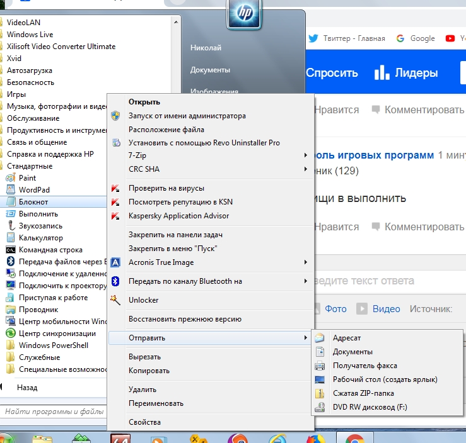Viewport: 466px width, 443px height.
Task: Click the Acronis True Image 'A' icon
Action: point(115,262)
